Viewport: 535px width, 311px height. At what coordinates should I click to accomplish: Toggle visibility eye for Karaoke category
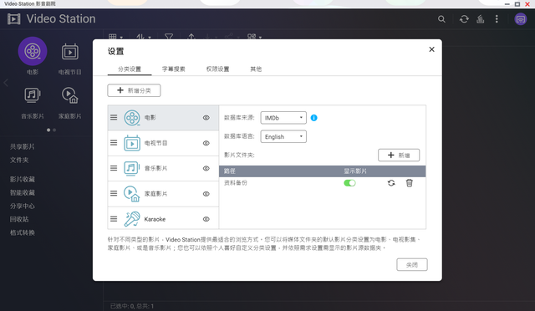pyautogui.click(x=206, y=219)
